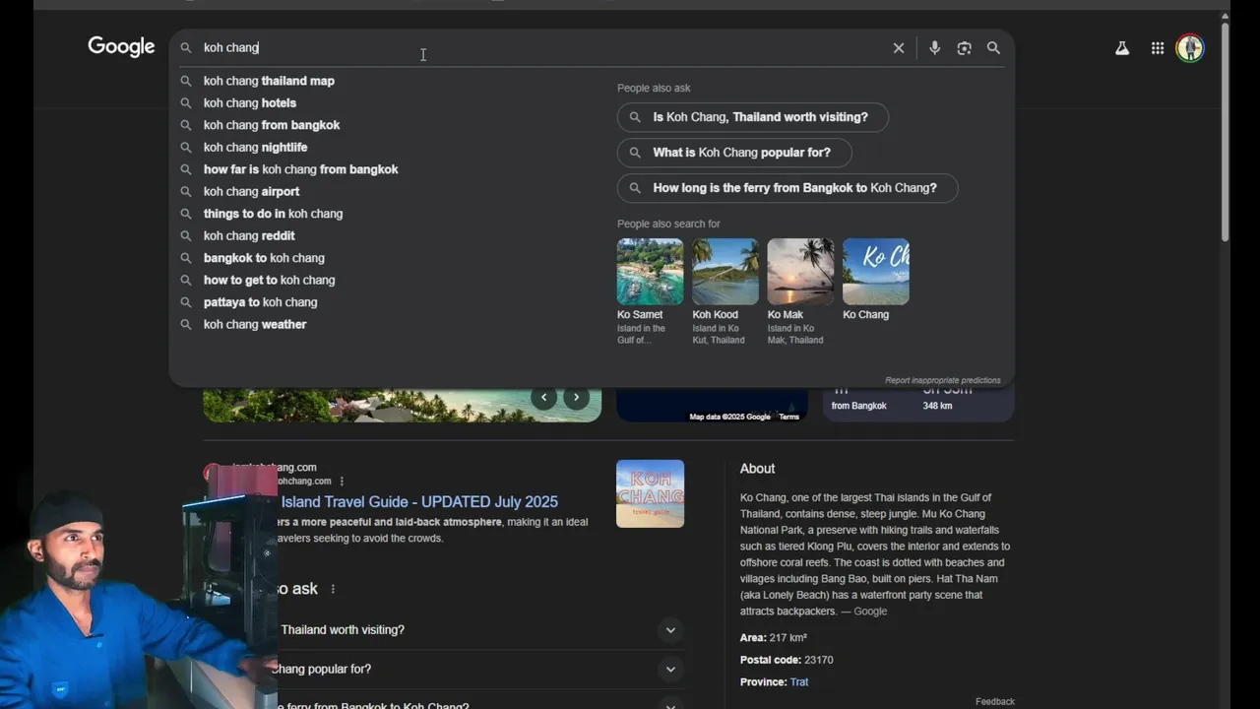Ask What is Koh Chang popular for?
Screen dimensions: 1260x709
(x=734, y=153)
